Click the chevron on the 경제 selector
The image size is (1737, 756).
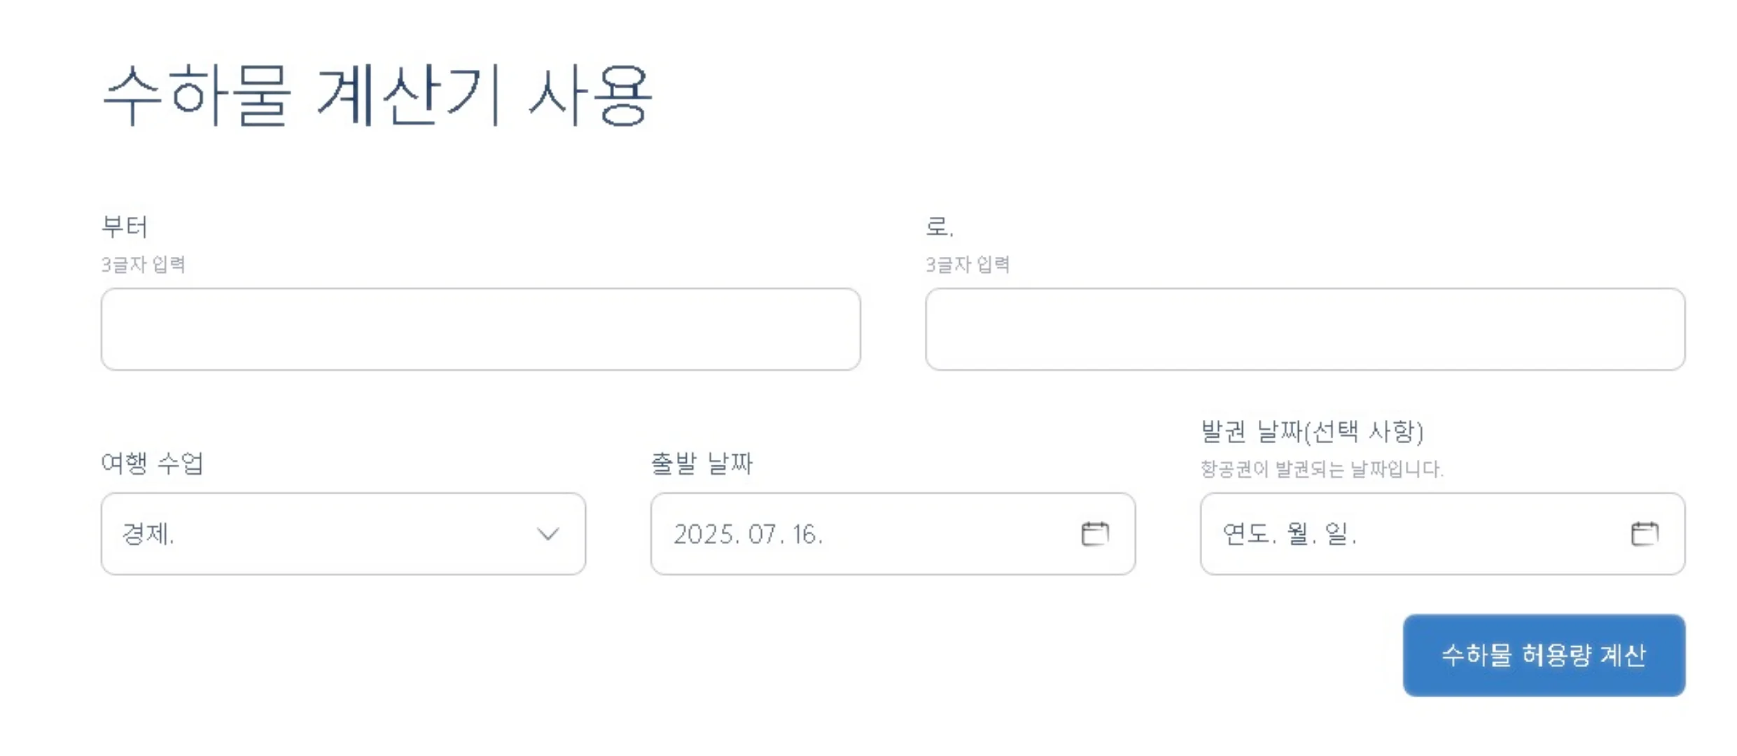[547, 534]
